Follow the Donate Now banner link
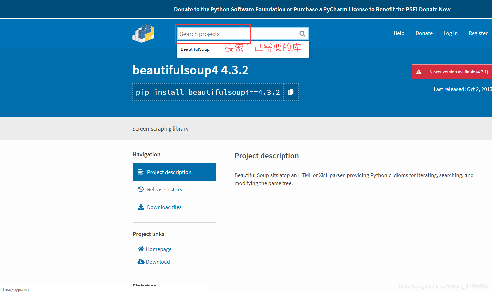Image resolution: width=492 pixels, height=292 pixels. tap(435, 9)
